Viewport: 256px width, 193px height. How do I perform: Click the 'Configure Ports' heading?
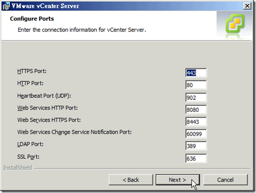[x=32, y=19]
